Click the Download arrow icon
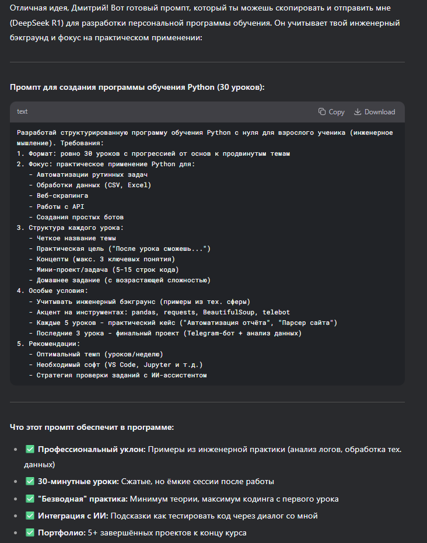The width and height of the screenshot is (427, 543). tap(358, 112)
